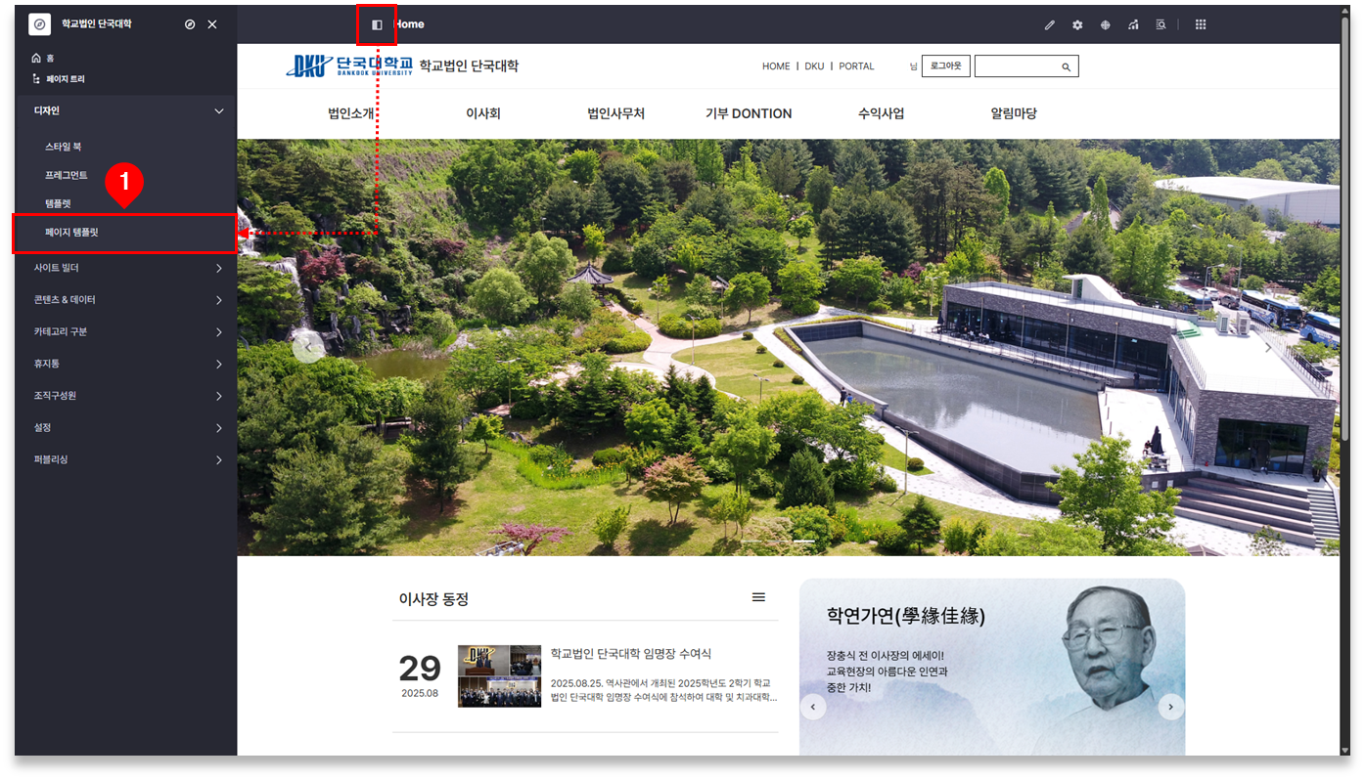Click the 로그아웃 button

pos(945,66)
